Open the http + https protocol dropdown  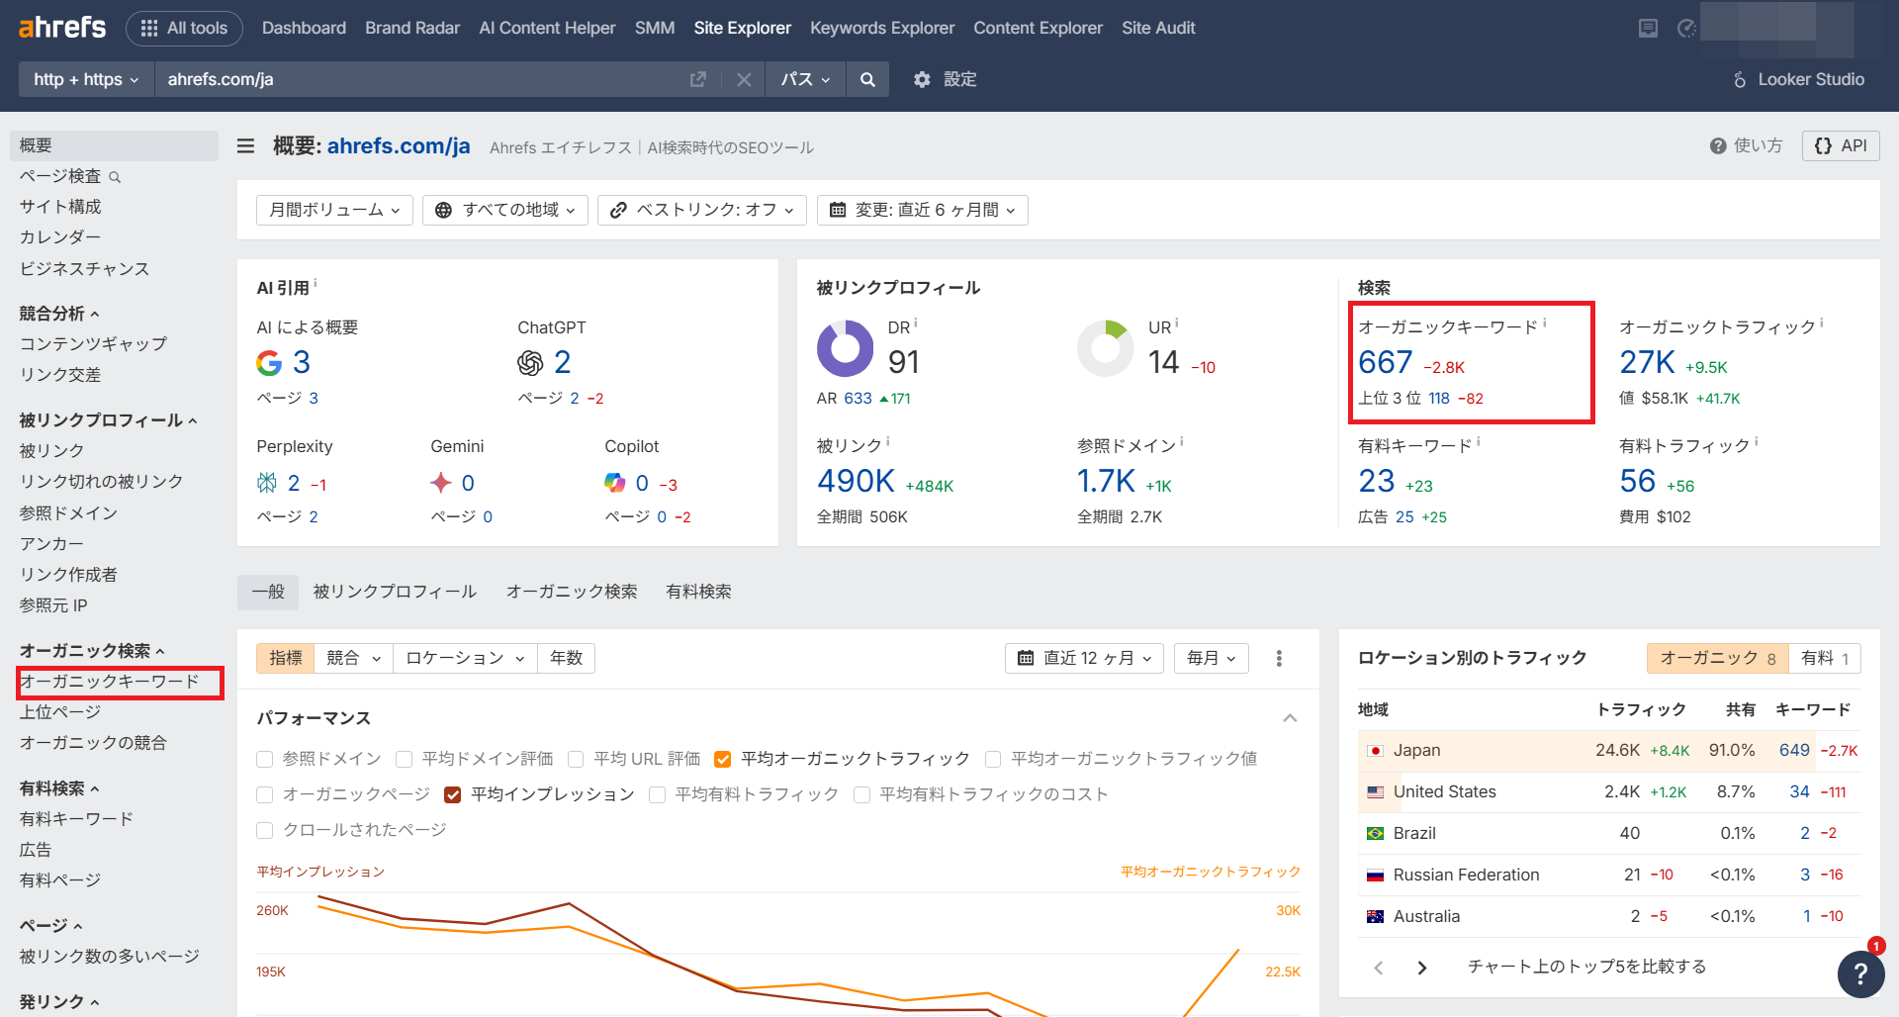coord(85,79)
